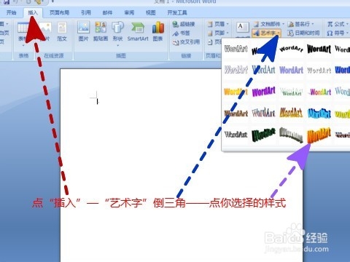Expand the 签名行 (Signature Line) dropdown

pos(301,24)
